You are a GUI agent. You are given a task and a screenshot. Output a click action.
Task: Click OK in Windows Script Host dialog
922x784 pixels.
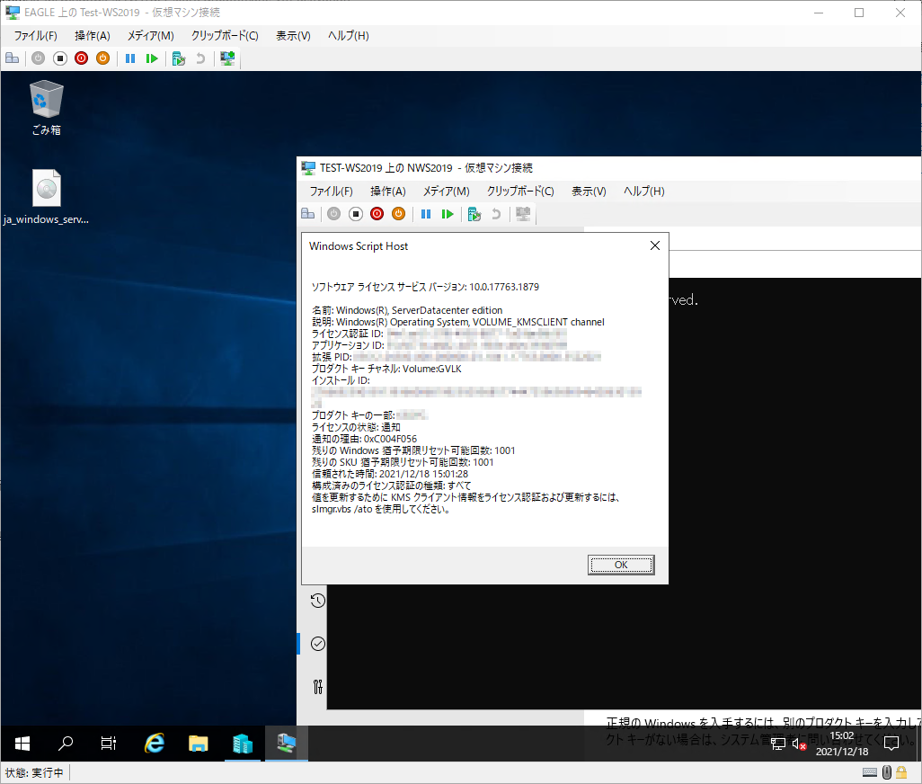pyautogui.click(x=621, y=565)
